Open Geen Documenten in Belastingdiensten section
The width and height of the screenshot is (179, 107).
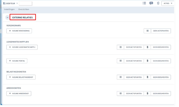pyautogui.click(x=161, y=77)
